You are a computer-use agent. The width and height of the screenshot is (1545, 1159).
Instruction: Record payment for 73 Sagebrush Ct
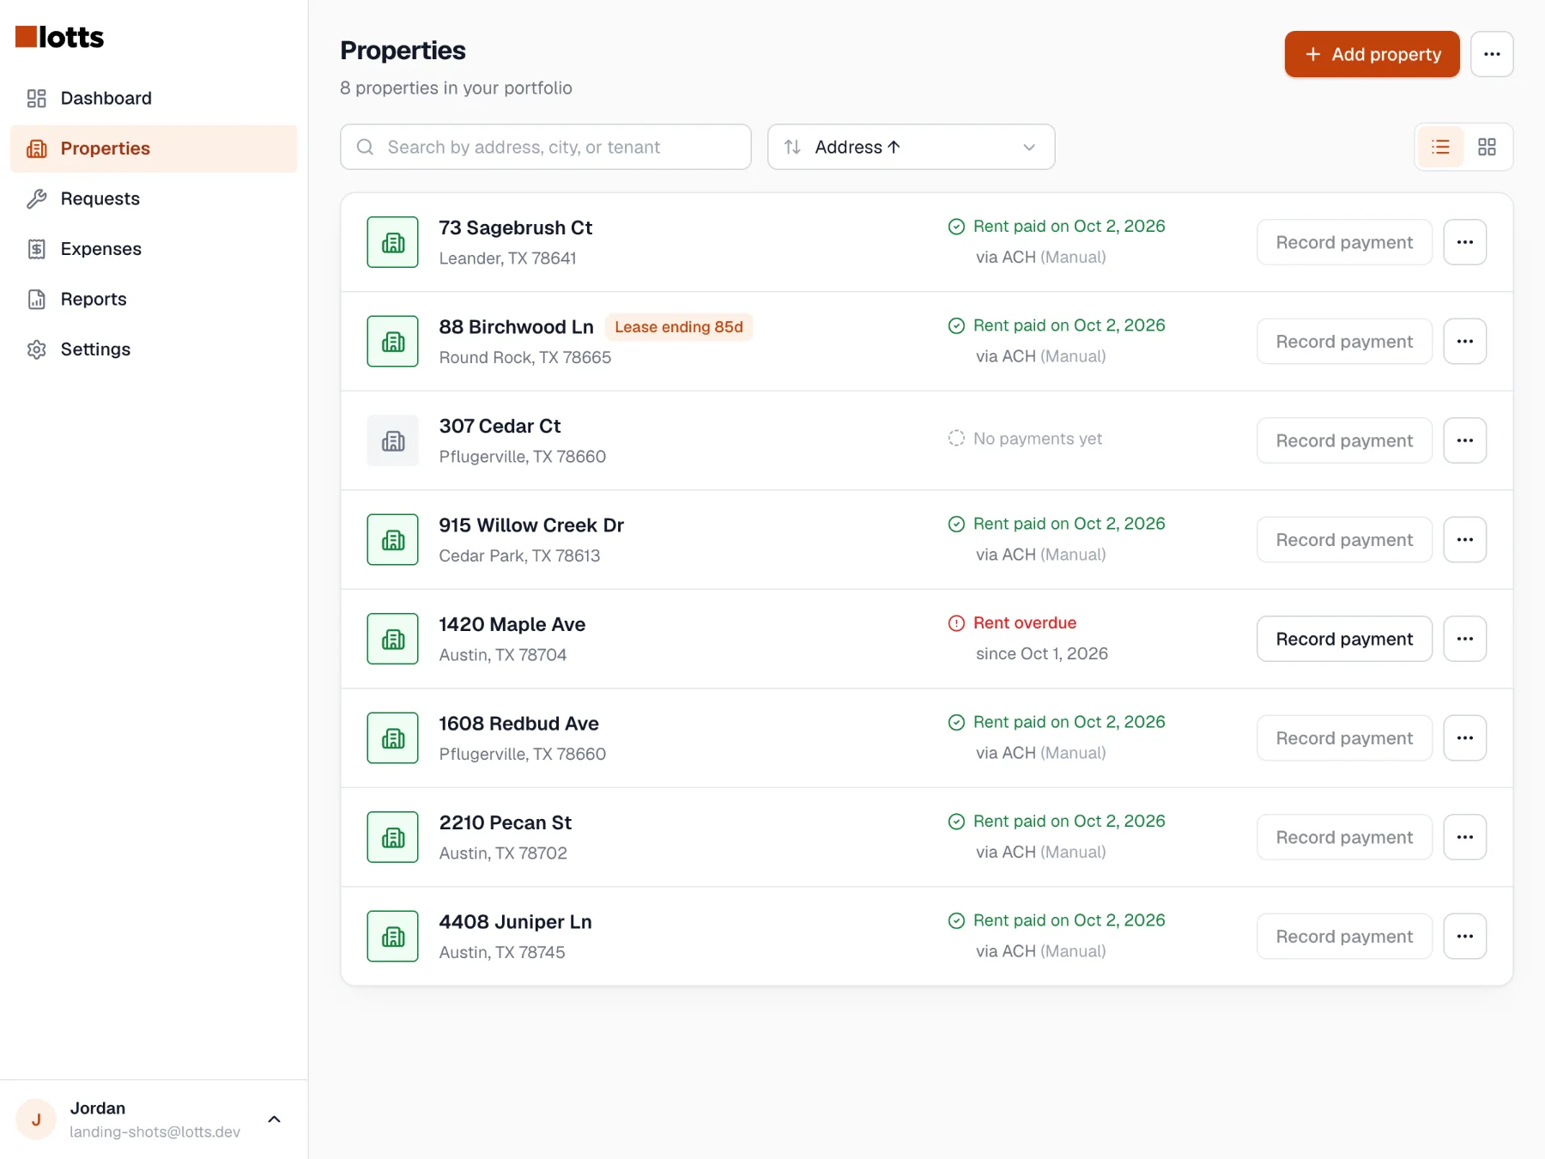(1344, 242)
